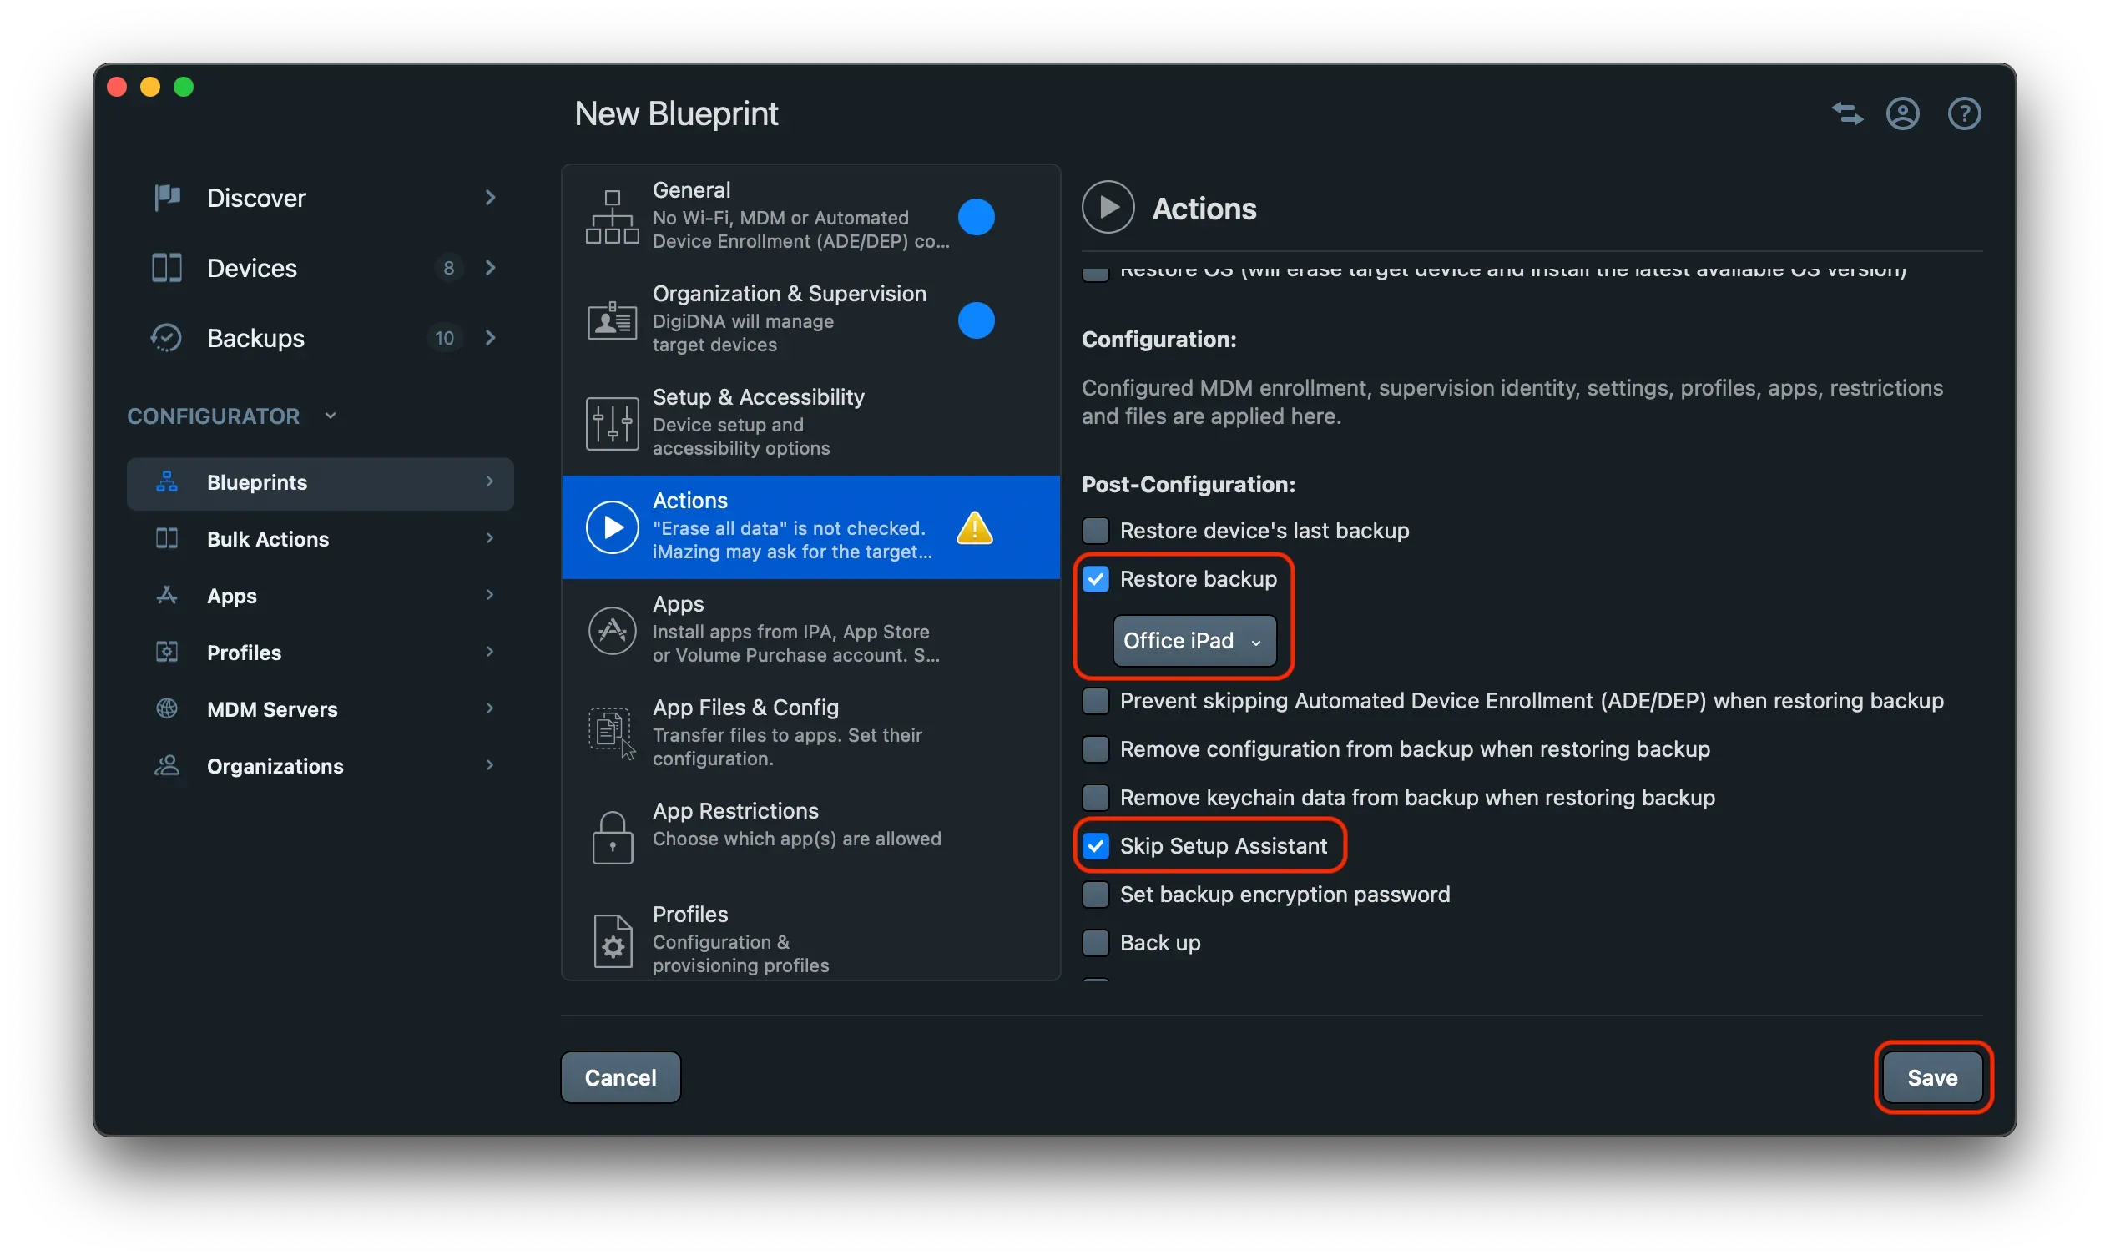The width and height of the screenshot is (2110, 1260).
Task: Disable the Skip Setup Assistant option
Action: (1095, 845)
